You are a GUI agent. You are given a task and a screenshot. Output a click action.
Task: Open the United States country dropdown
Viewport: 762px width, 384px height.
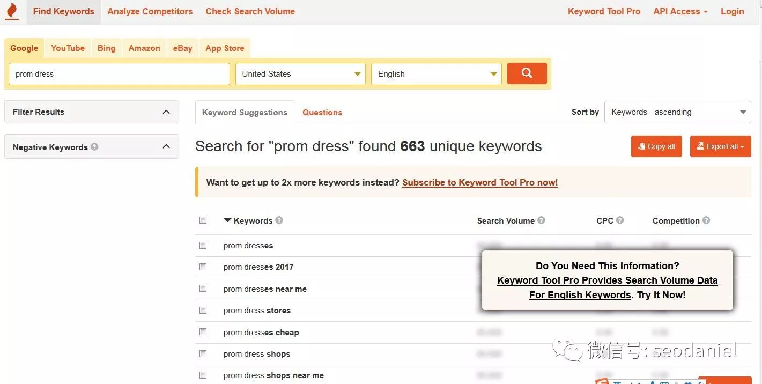[300, 74]
